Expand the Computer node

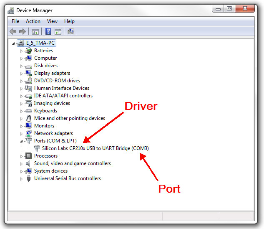coord(21,59)
